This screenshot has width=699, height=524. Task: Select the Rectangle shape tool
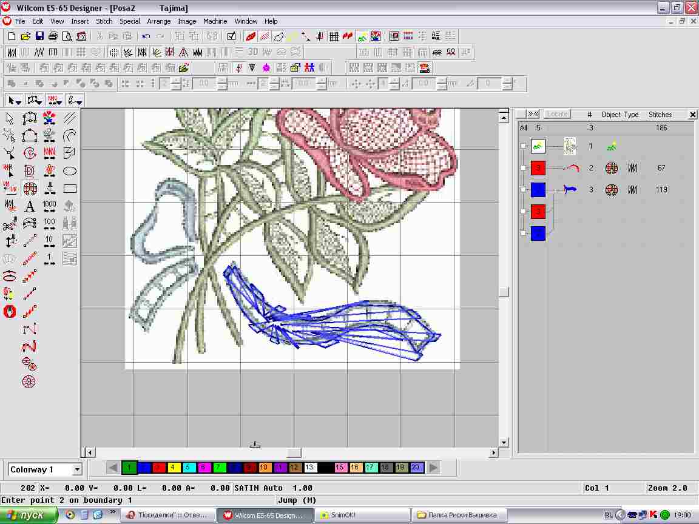pos(70,189)
